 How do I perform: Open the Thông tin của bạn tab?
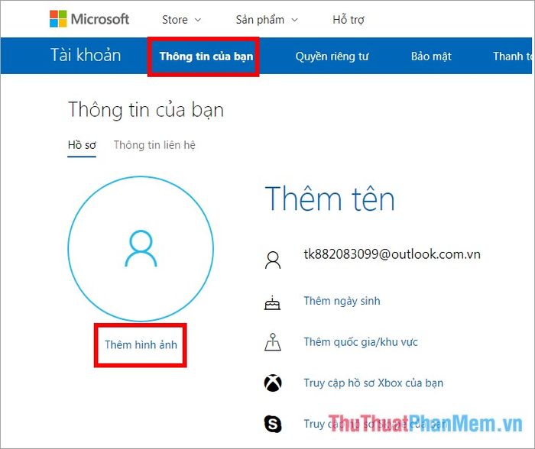[x=206, y=57]
